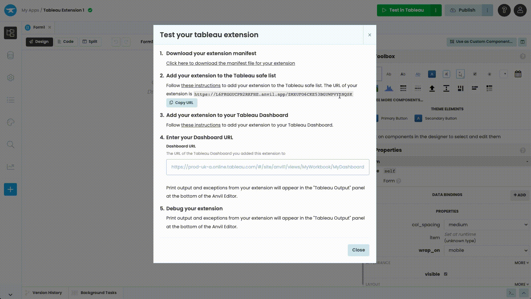Select the CheckBox component in Toolbox

pos(475,74)
